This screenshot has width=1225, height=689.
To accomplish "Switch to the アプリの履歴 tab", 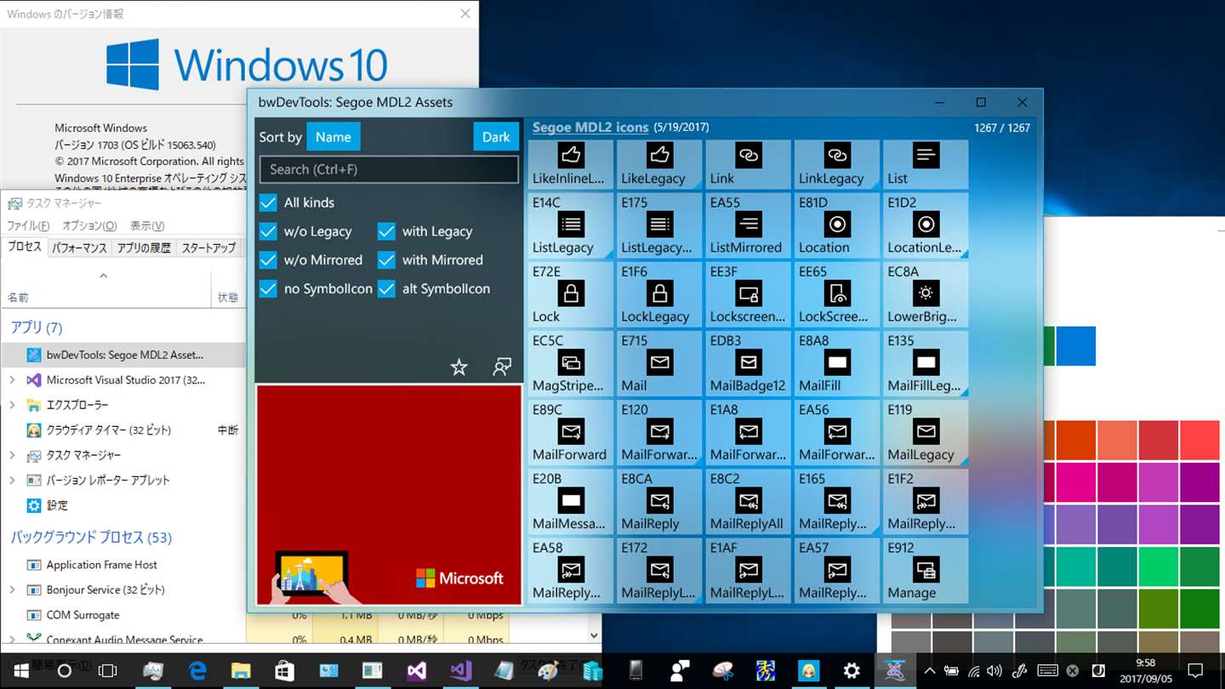I will (x=144, y=248).
